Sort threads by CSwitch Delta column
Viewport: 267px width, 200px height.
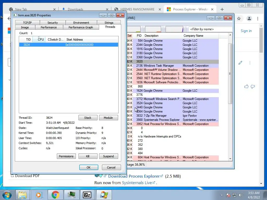pyautogui.click(x=55, y=40)
